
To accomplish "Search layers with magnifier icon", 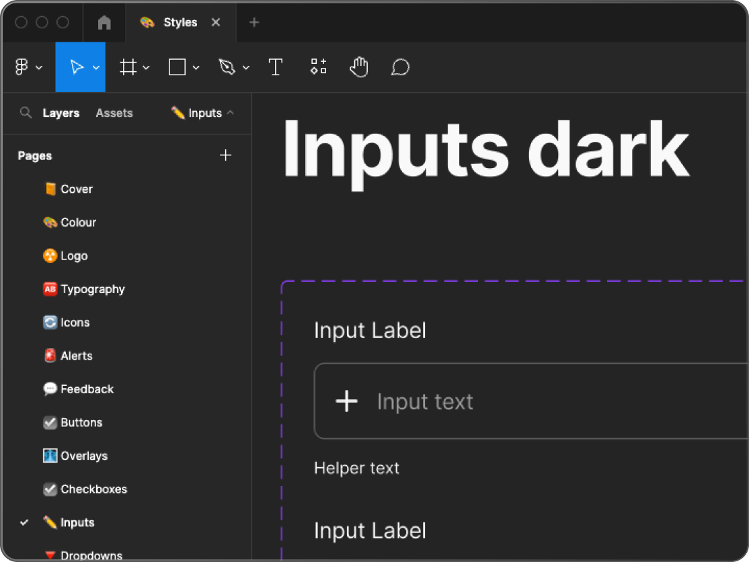I will pyautogui.click(x=26, y=113).
